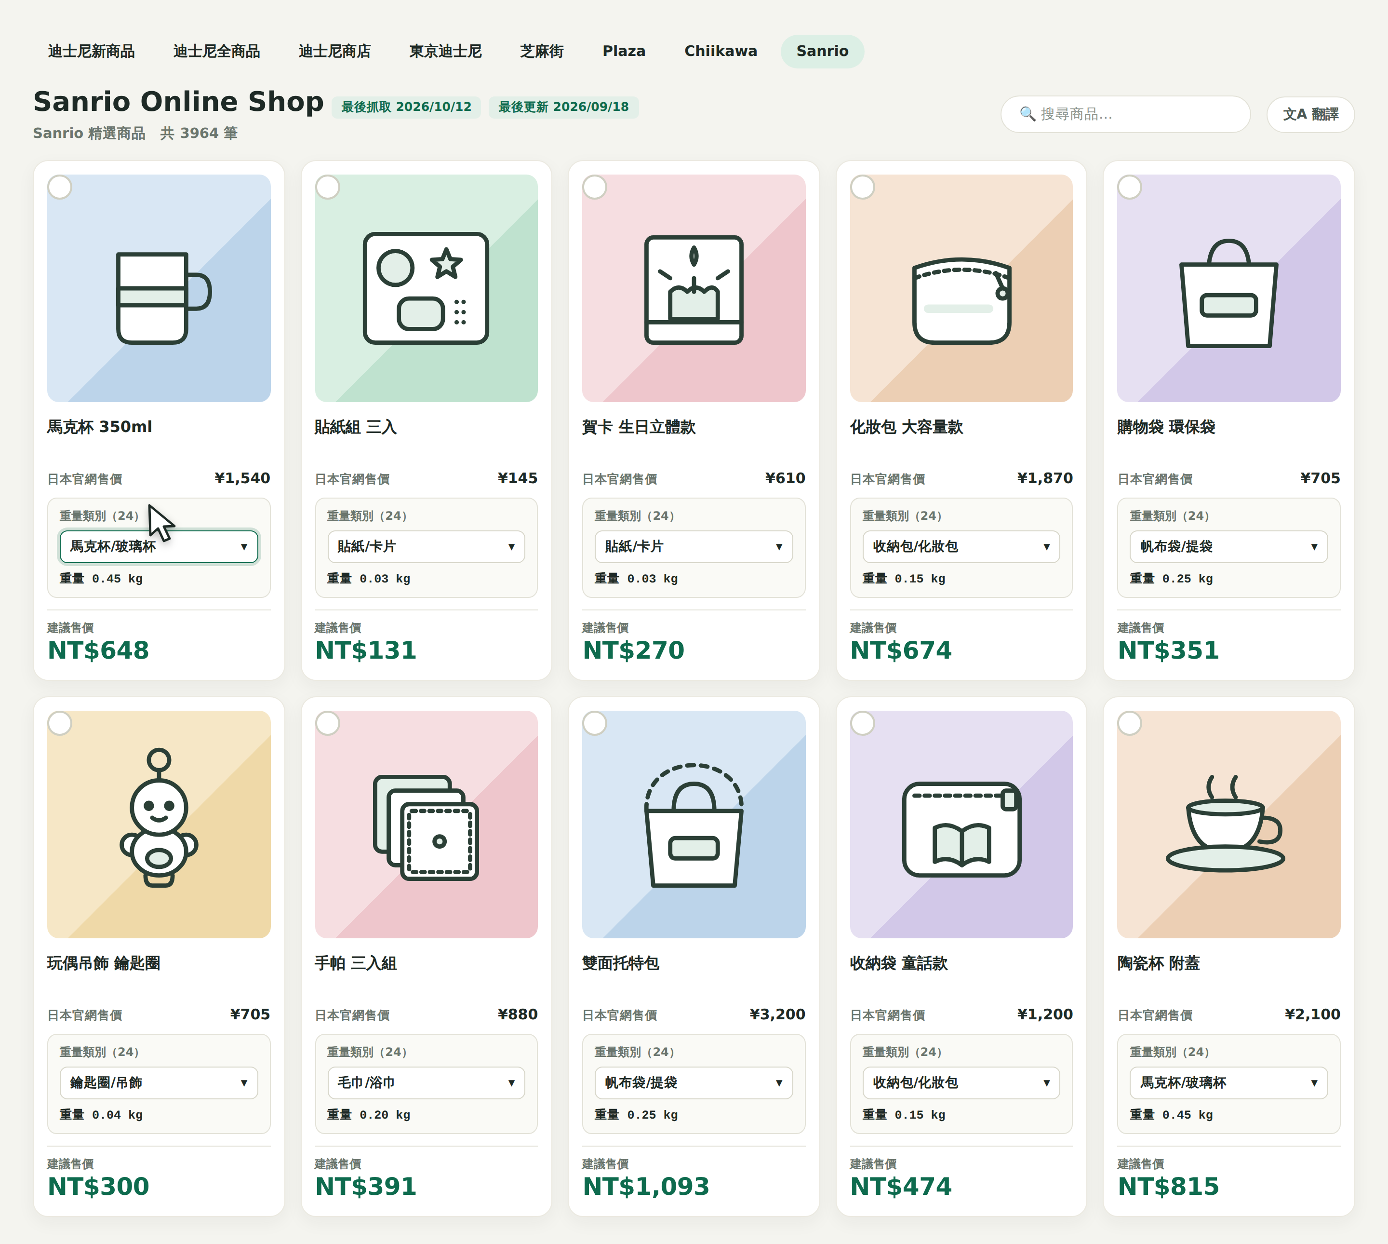Check the 手帕 三入組 selection circle
Viewport: 1388px width, 1244px height.
coord(328,723)
